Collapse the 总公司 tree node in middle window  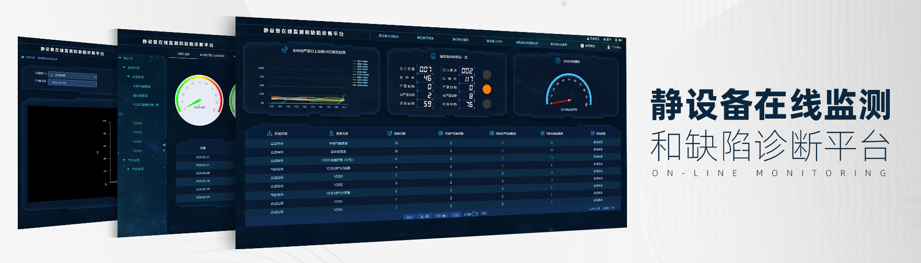[x=120, y=58]
